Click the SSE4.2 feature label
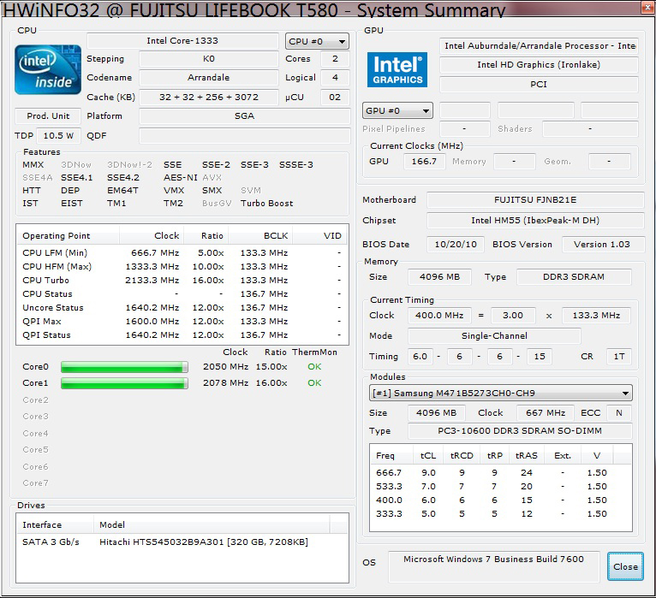This screenshot has height=598, width=656. 123,178
